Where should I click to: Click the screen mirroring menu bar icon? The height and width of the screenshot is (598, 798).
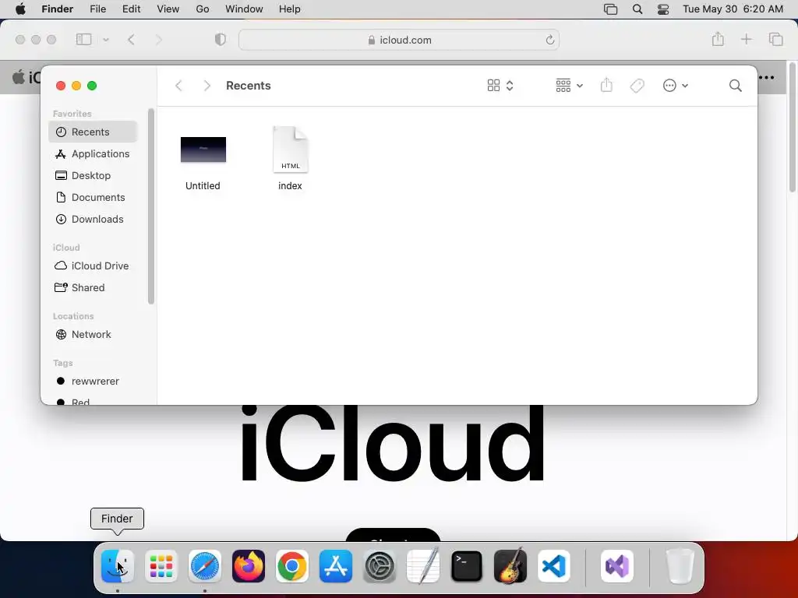[x=610, y=9]
